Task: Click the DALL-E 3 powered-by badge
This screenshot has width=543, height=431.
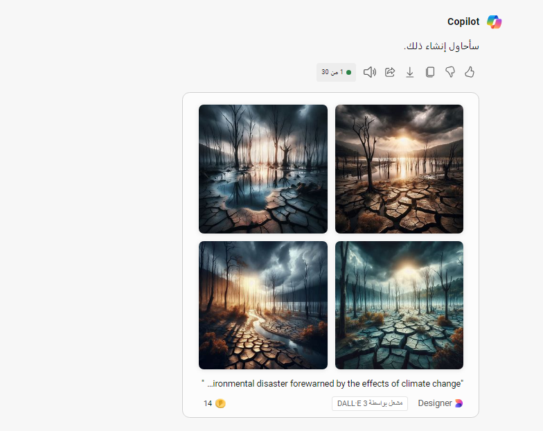Action: tap(370, 403)
